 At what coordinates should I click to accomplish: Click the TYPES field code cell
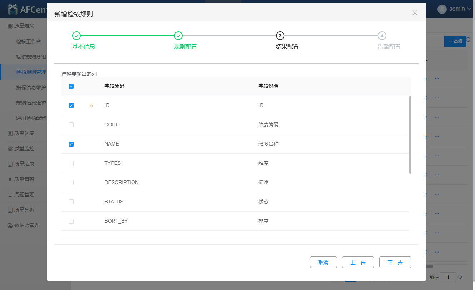pos(113,163)
